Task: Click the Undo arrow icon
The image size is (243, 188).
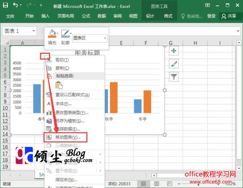Action: [x=15, y=5]
